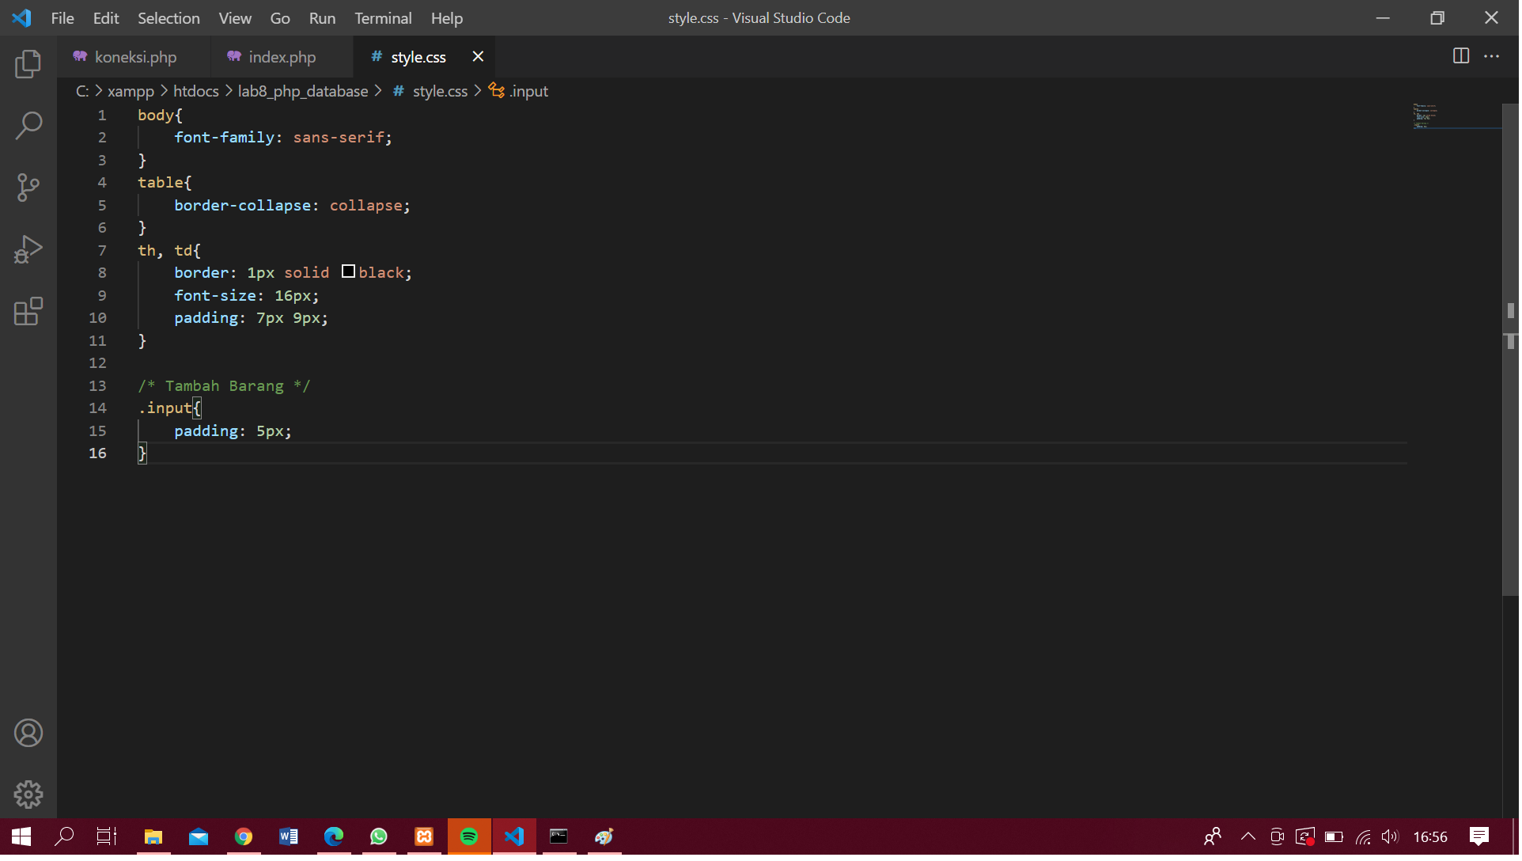Select the style.css tab
Screen dimensions: 1522x861
pyautogui.click(x=419, y=57)
